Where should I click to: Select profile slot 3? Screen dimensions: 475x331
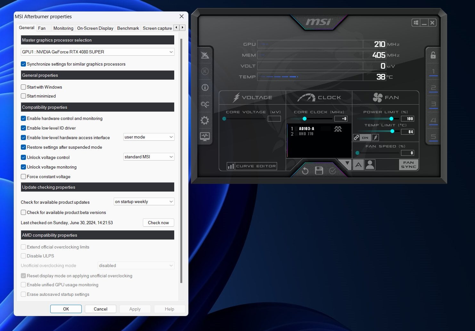(433, 104)
